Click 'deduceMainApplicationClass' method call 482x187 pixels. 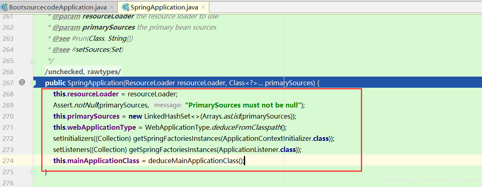(193, 161)
